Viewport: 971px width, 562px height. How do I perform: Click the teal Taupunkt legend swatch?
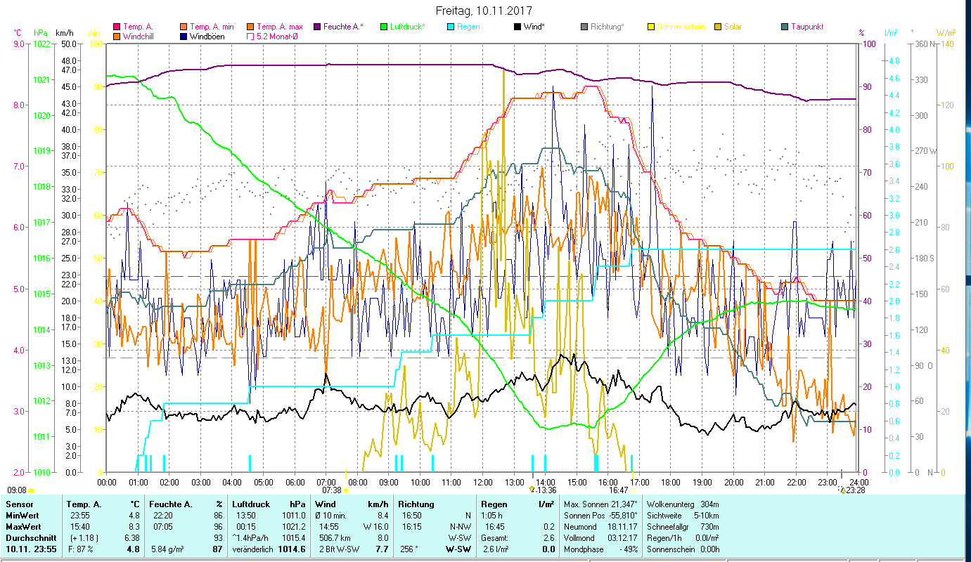tap(785, 27)
